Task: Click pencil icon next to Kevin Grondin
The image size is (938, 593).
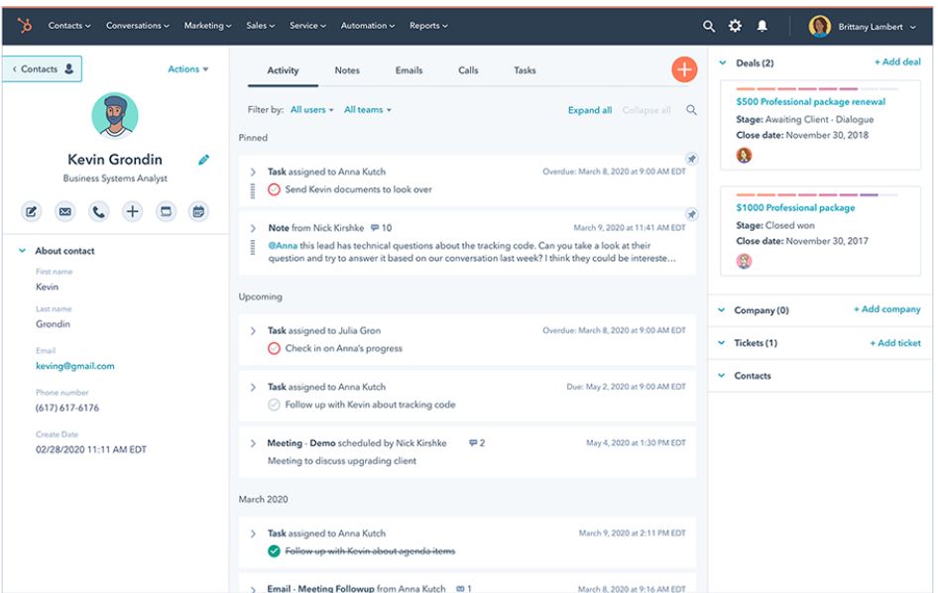Action: 203,160
